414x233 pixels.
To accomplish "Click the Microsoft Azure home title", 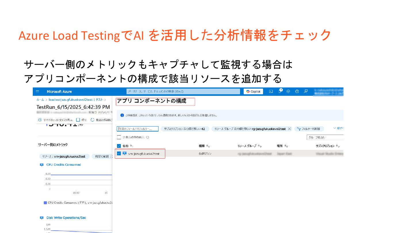I will [59, 91].
